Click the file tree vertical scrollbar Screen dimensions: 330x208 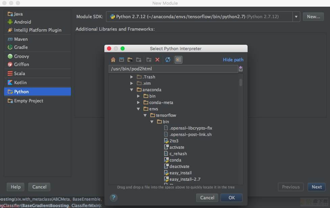click(x=241, y=82)
